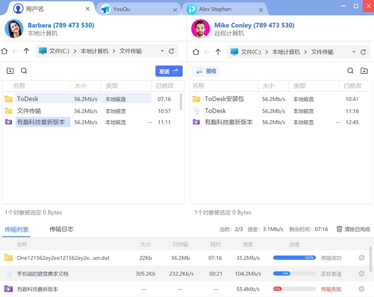Create new folder in remote panel

[364, 71]
